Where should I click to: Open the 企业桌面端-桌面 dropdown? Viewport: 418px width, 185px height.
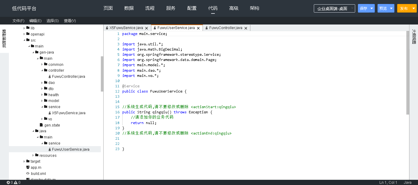(x=334, y=9)
